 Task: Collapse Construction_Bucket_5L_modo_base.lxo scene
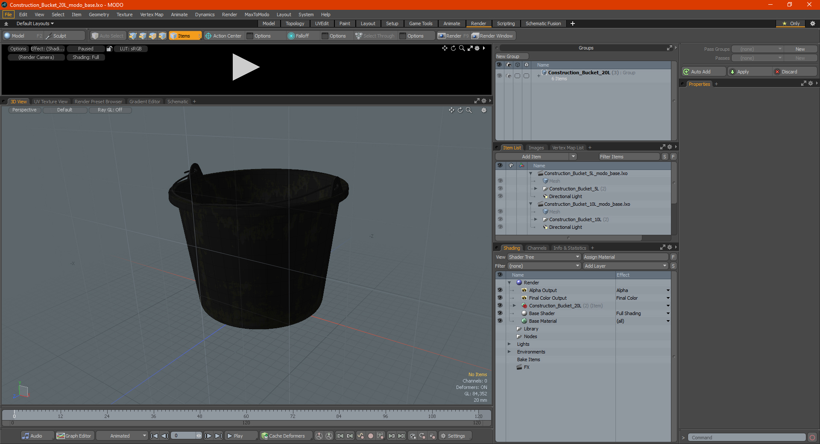pyautogui.click(x=531, y=173)
